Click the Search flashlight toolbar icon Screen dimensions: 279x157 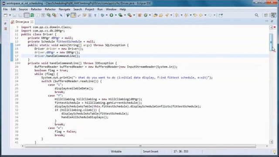click(x=167, y=15)
